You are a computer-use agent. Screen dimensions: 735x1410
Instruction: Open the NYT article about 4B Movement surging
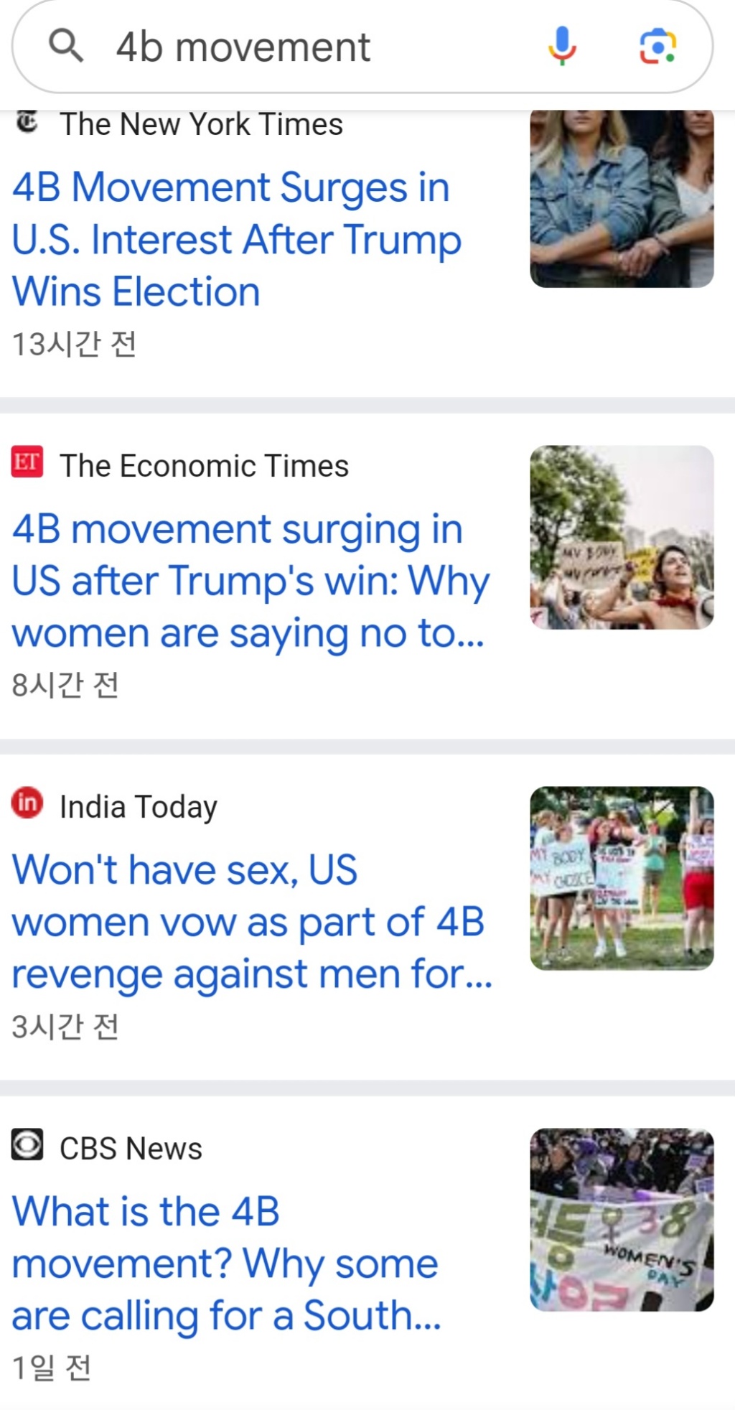(237, 239)
